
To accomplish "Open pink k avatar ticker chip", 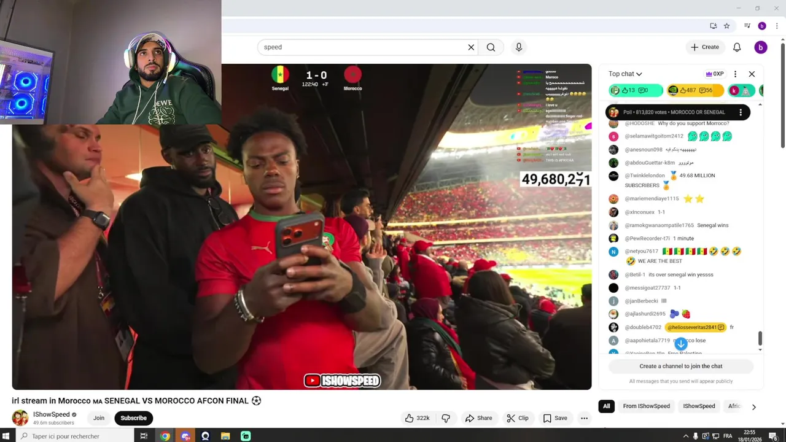I will click(741, 90).
